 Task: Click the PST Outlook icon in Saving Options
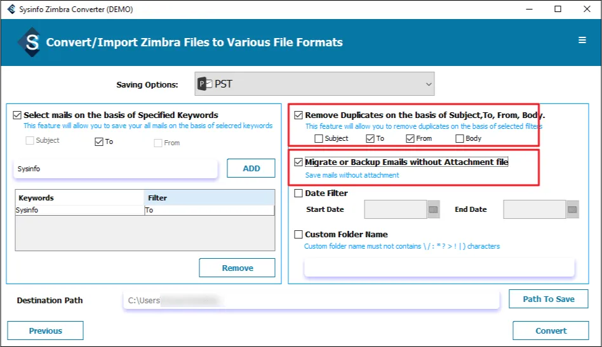205,84
